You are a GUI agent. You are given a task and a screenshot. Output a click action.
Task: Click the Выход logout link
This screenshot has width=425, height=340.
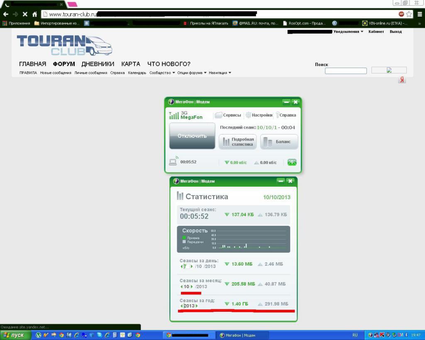click(x=396, y=32)
